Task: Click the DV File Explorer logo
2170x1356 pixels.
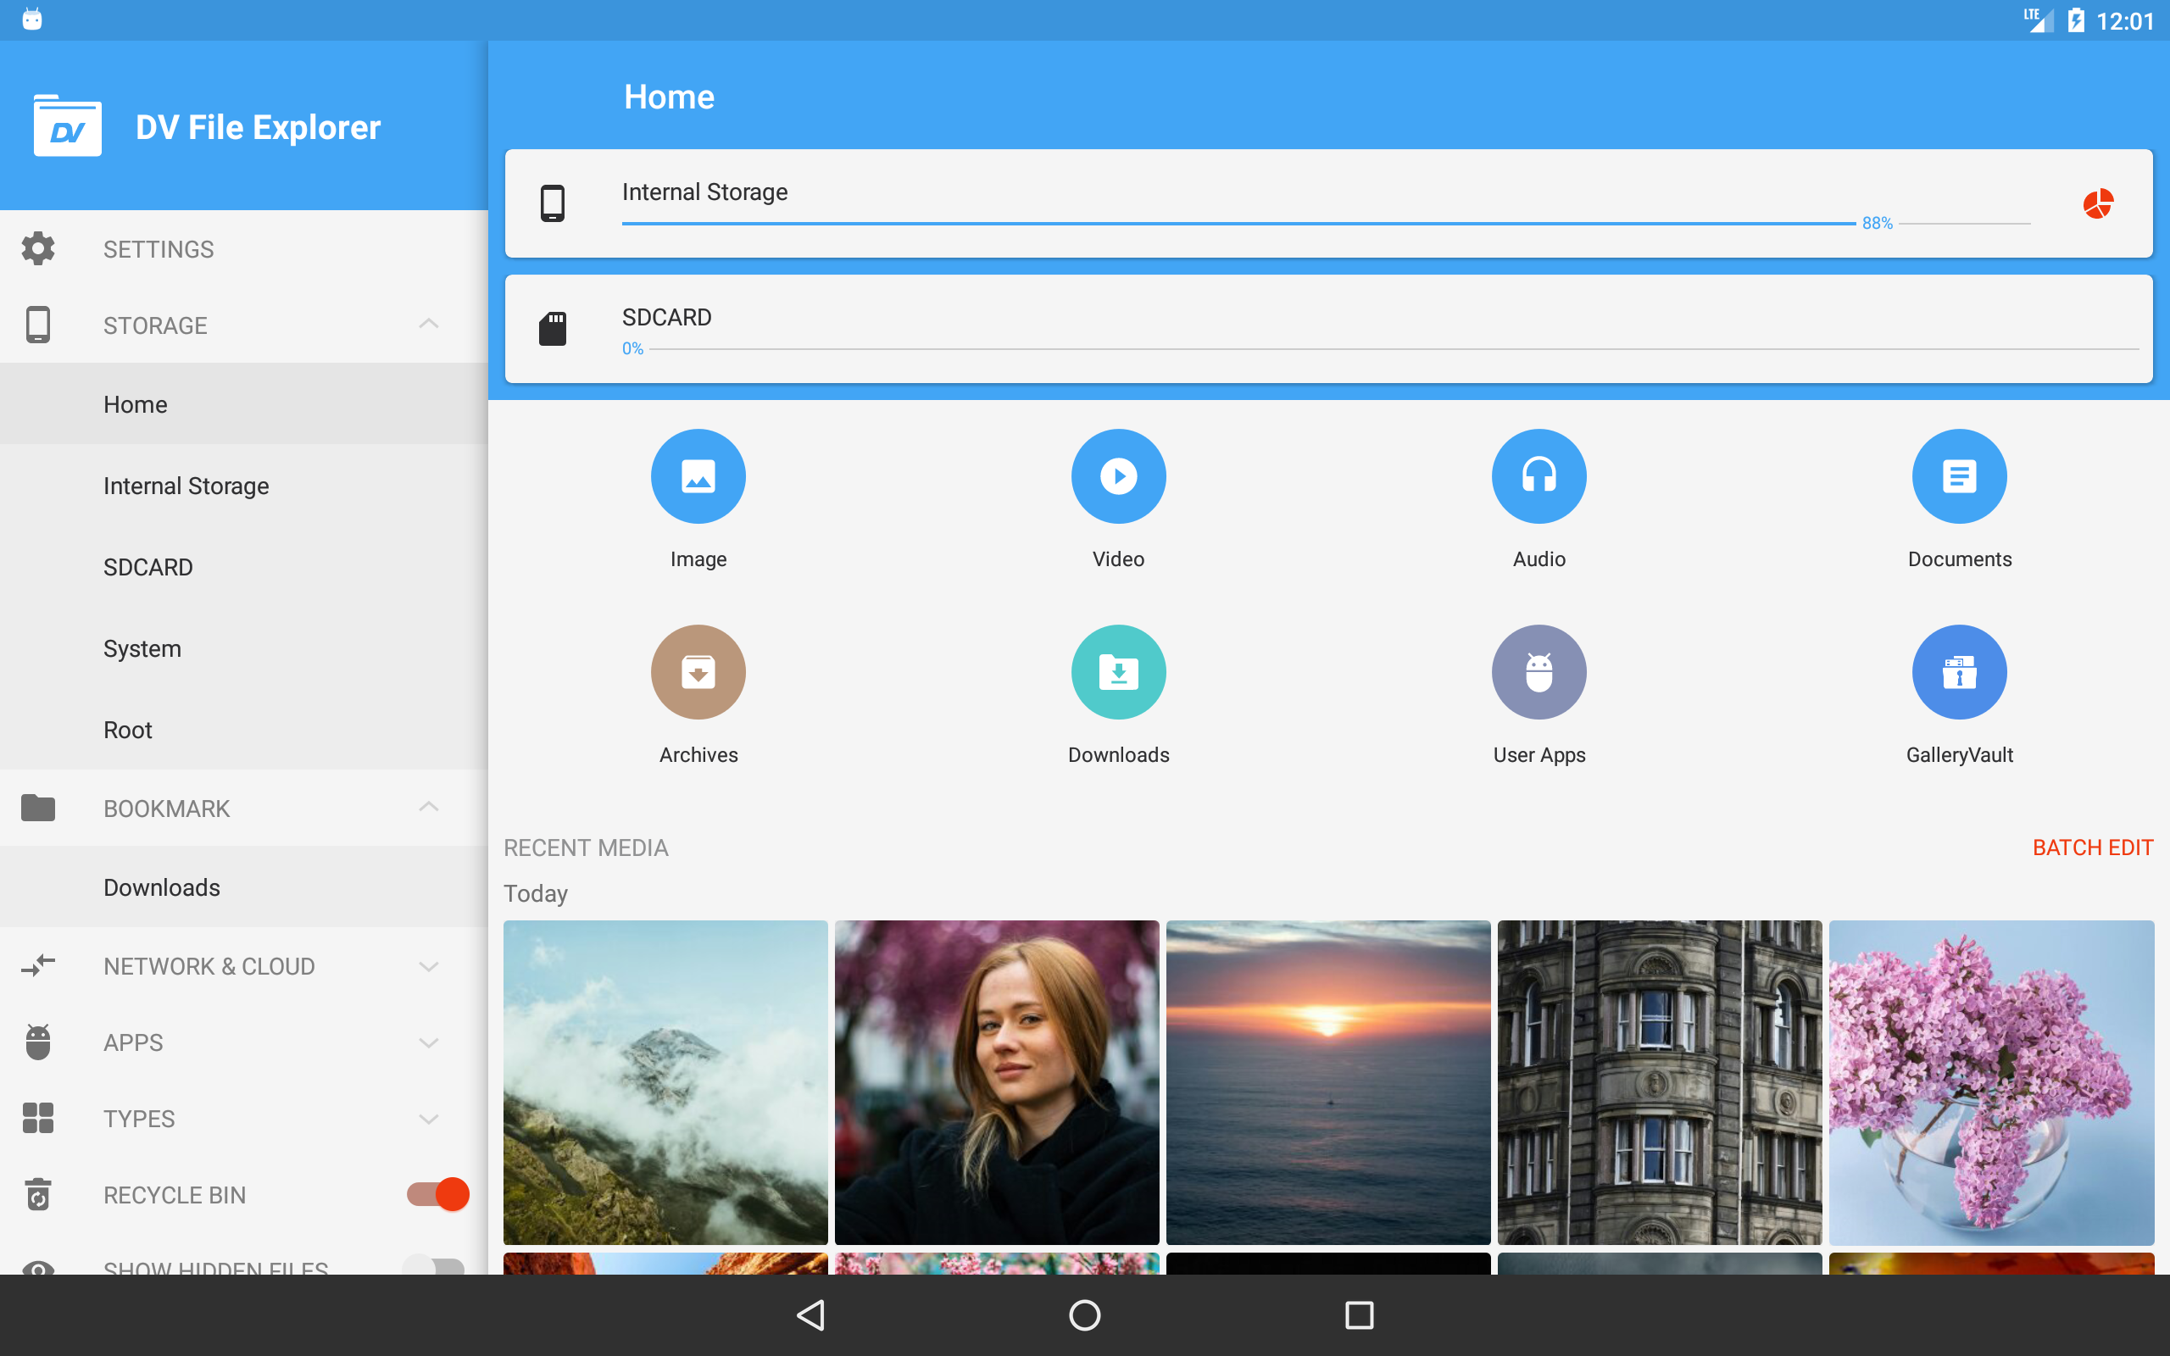Action: 67,125
